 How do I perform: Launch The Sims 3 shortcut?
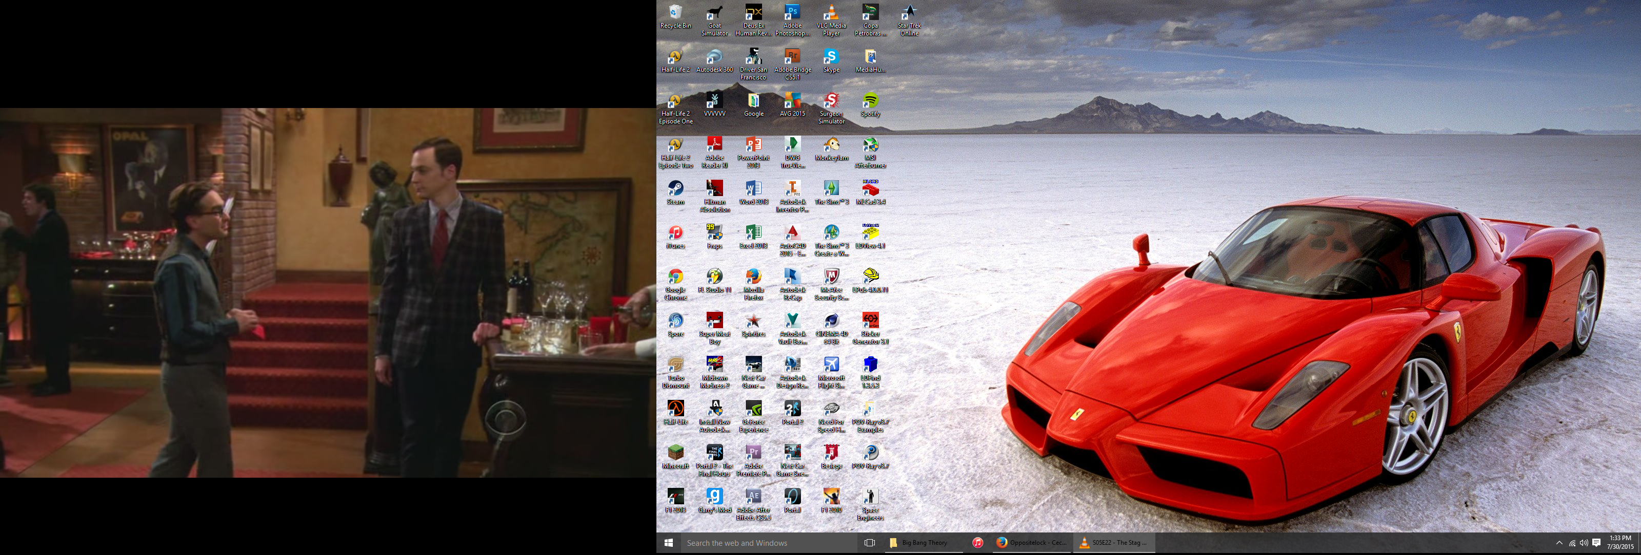click(831, 193)
